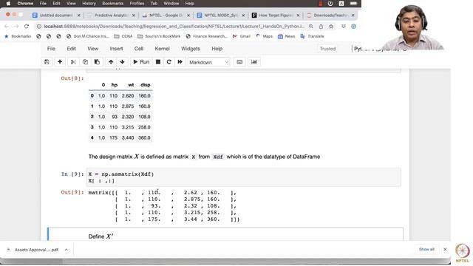Screen dimensions: 473x266
Task: Open the command palette keyboard icon
Action: click(x=239, y=62)
